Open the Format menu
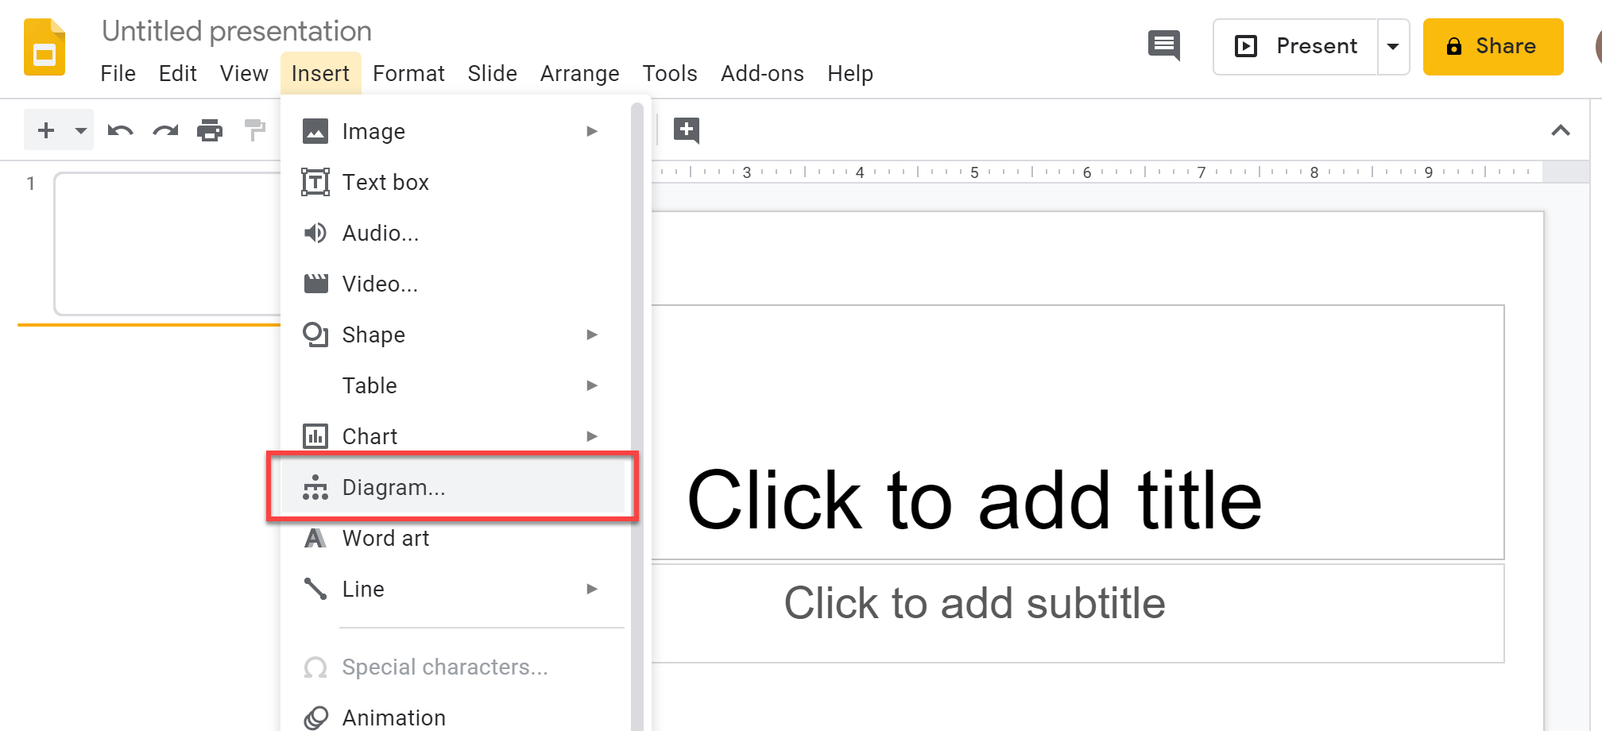 click(408, 74)
